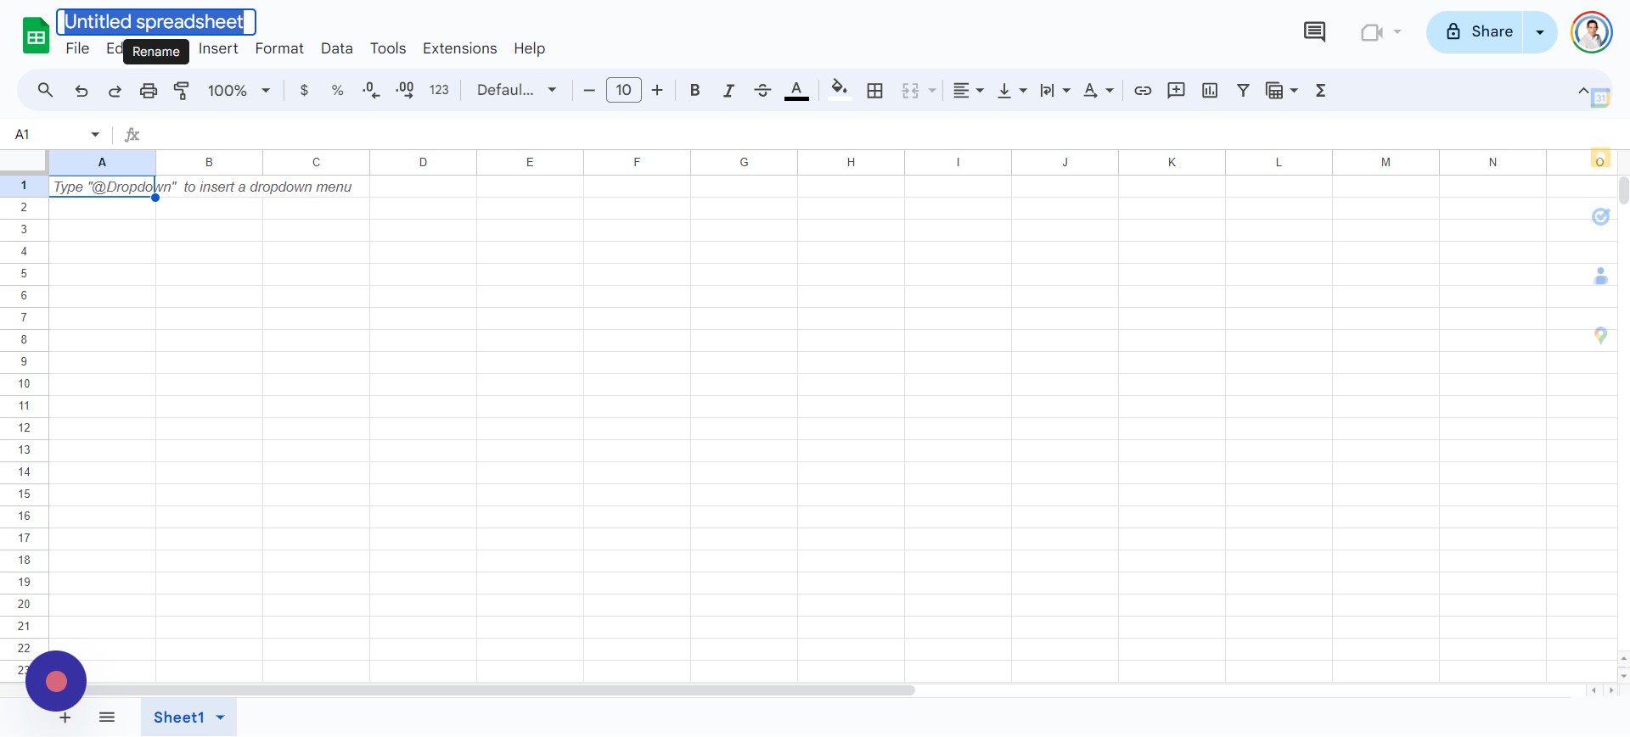Toggle italic formatting
The image size is (1630, 737).
click(728, 91)
